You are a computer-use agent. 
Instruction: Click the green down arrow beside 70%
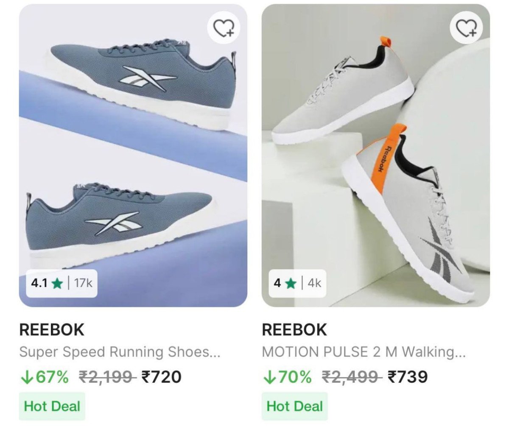coord(269,377)
